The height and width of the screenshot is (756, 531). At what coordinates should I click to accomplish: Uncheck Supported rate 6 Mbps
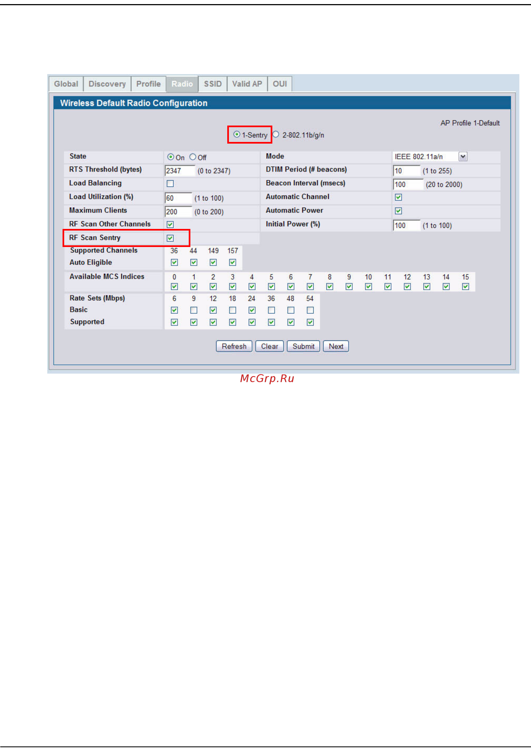(x=174, y=322)
